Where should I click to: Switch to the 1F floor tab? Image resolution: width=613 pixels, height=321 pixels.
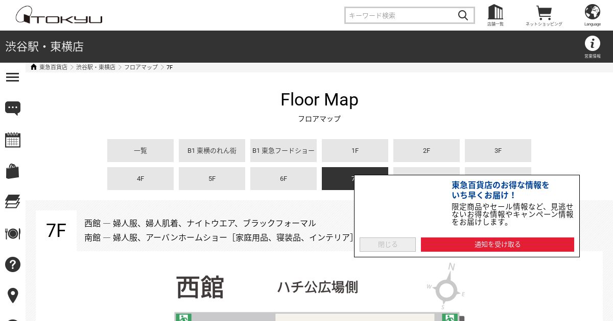click(355, 150)
